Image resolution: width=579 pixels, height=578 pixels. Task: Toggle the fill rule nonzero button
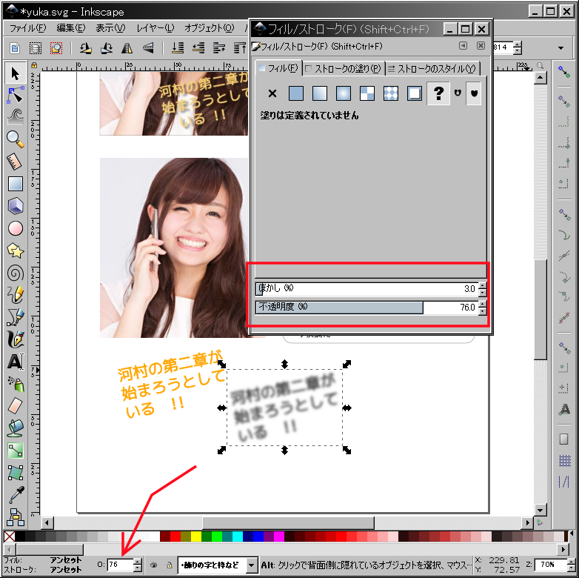(474, 93)
